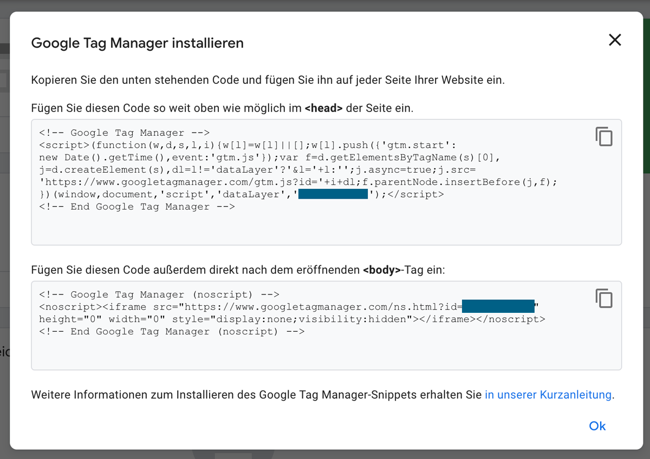Click the code line containing "gtm.js?id="
Viewport: 650px width, 459px height.
298,182
